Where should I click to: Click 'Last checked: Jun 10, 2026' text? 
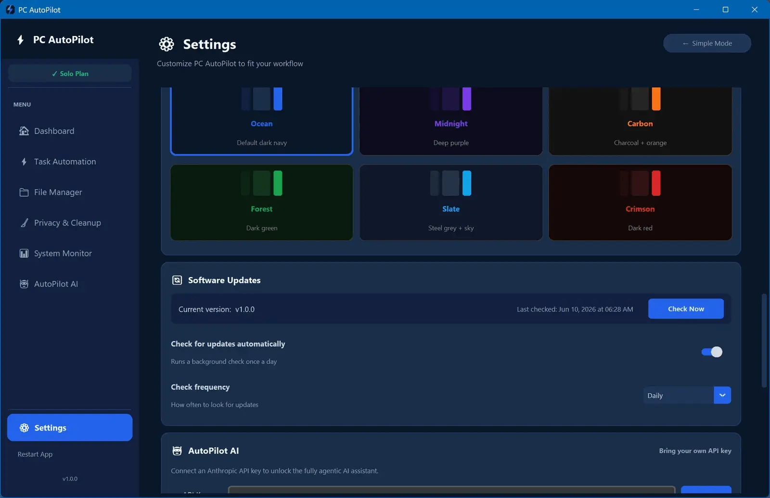coord(575,309)
